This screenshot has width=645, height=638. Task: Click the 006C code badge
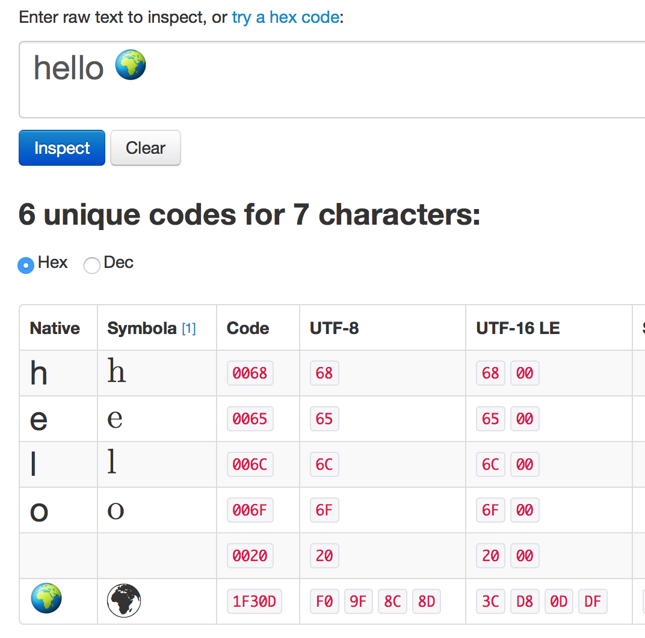coord(250,464)
